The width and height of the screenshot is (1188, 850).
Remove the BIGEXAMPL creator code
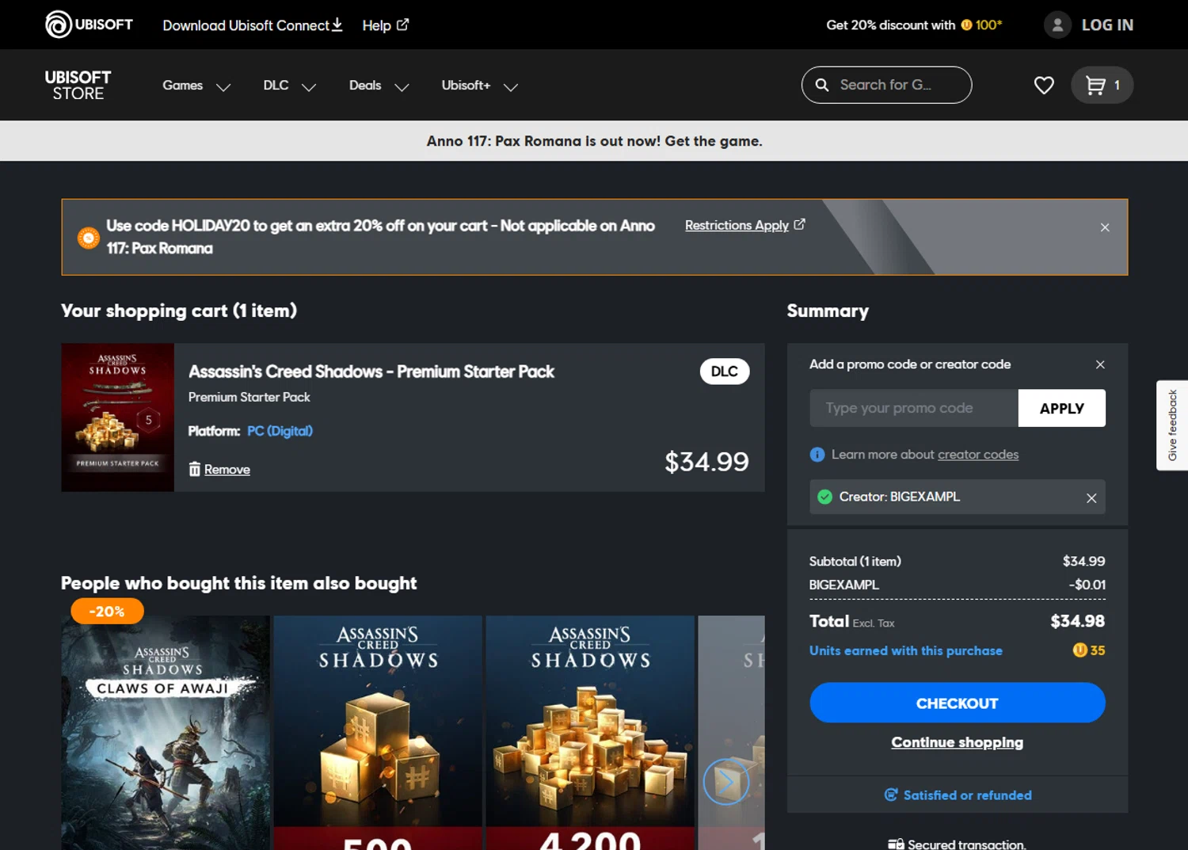(1091, 497)
